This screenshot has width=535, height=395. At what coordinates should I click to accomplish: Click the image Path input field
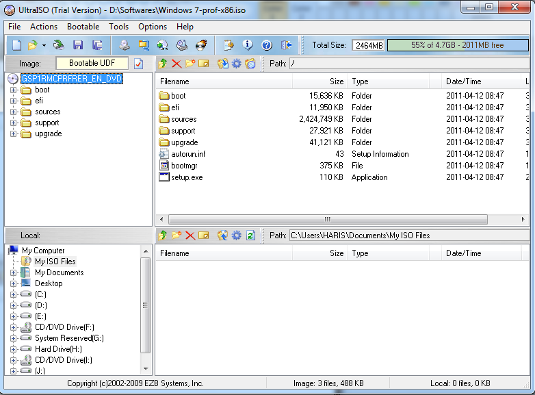[x=409, y=64]
